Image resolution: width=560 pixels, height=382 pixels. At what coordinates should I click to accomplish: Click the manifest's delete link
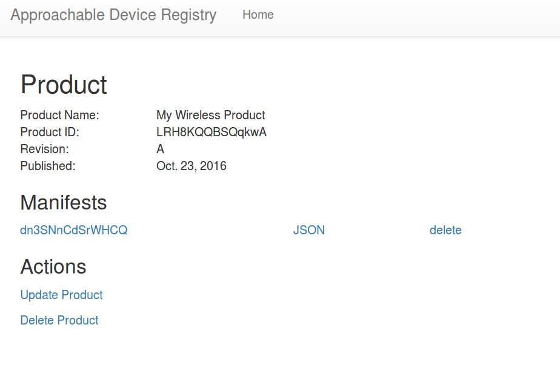[x=445, y=230]
